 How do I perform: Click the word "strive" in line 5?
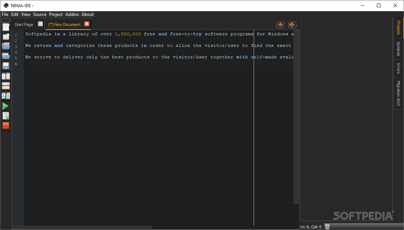click(43, 57)
